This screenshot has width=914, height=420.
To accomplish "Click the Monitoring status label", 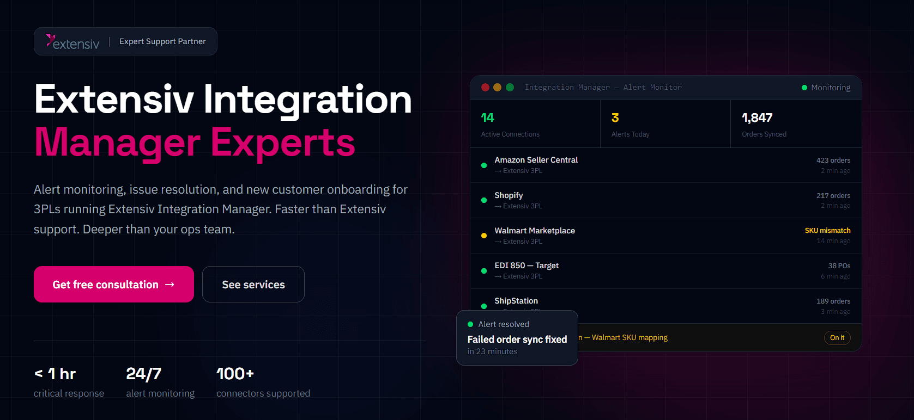I will (x=831, y=88).
